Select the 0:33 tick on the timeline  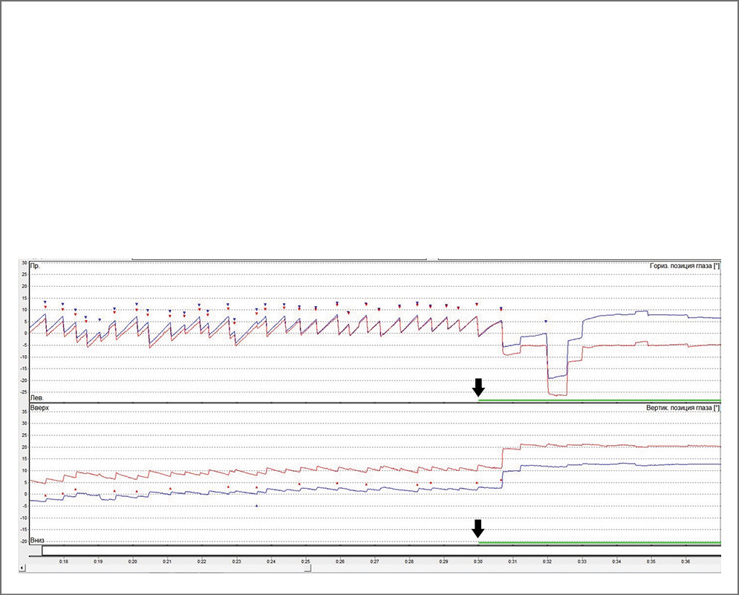point(582,561)
